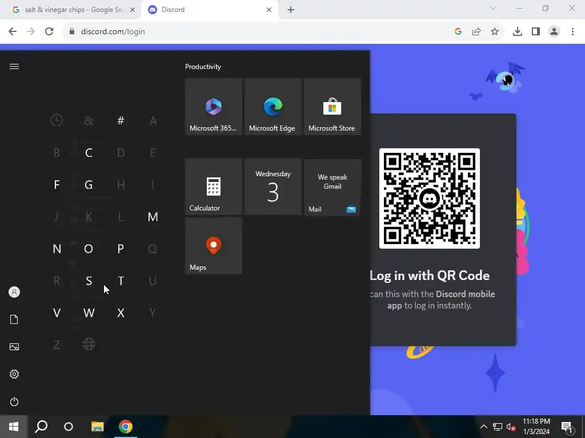Screen dimensions: 585x438
Task: Jump to apps starting with N
Action: (x=57, y=249)
